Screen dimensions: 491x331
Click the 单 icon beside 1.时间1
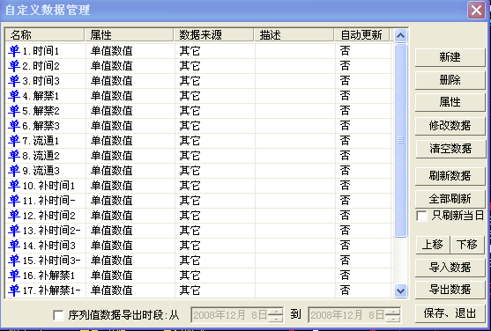coord(14,51)
